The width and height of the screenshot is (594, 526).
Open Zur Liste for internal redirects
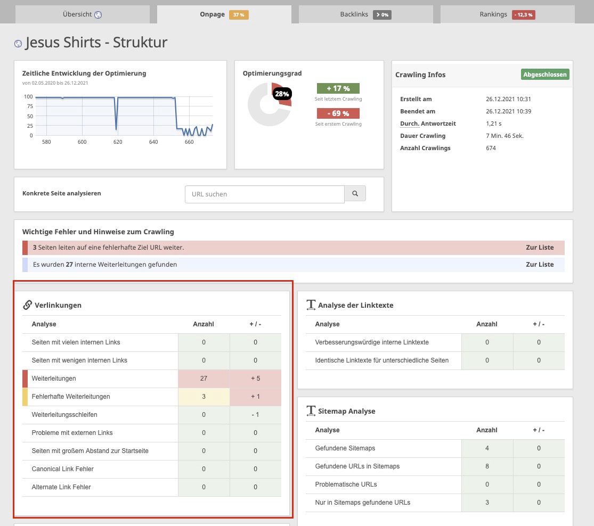click(540, 265)
